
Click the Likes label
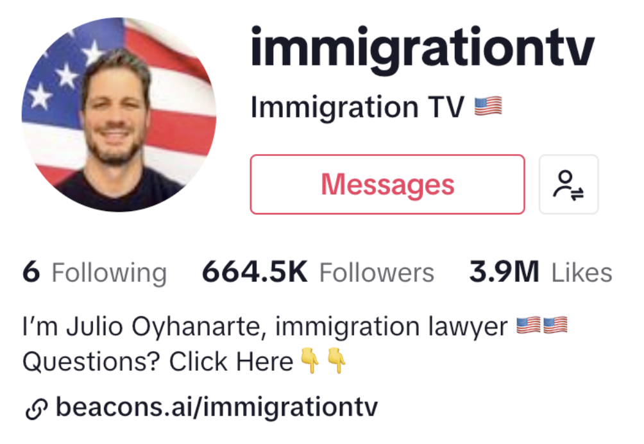pyautogui.click(x=582, y=273)
